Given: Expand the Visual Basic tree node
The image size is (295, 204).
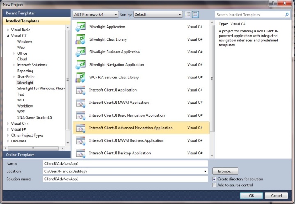Looking at the screenshot, I should [8, 30].
